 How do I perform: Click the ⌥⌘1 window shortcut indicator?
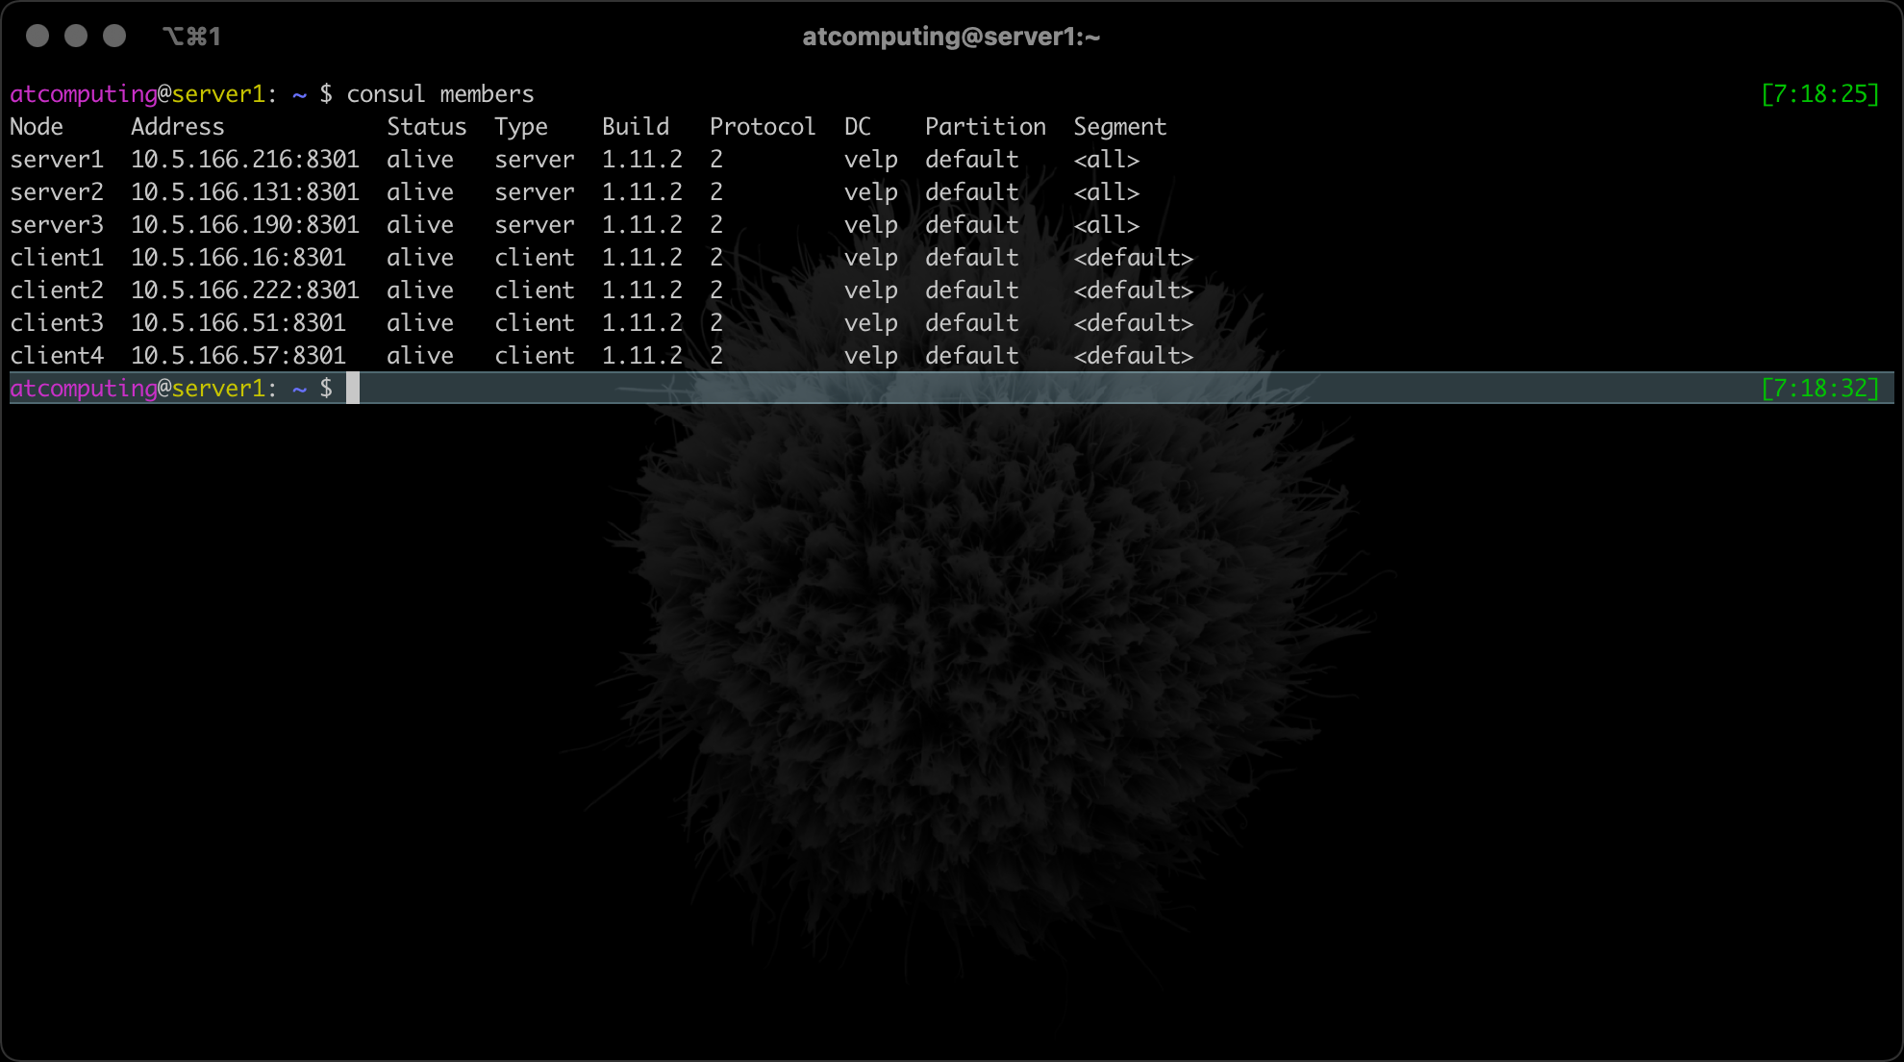[x=191, y=37]
